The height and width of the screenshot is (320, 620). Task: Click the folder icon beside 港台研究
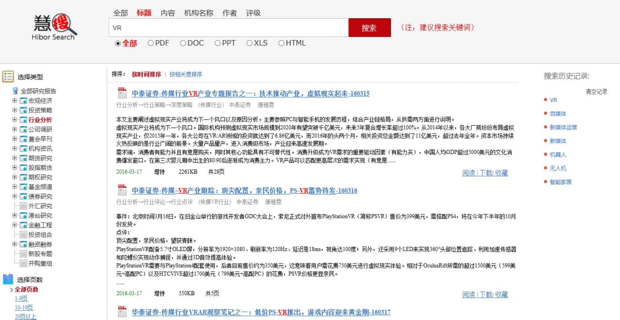23,215
